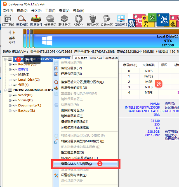179x187 pixels.
Task: Open the 搜索分区 search tool
Action: [x=22, y=20]
